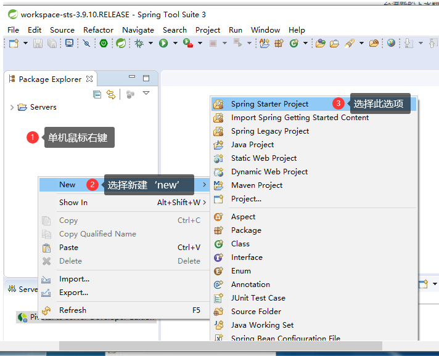Viewport: 439px width, 356px height.
Task: Choose Class from New submenu
Action: coord(314,244)
